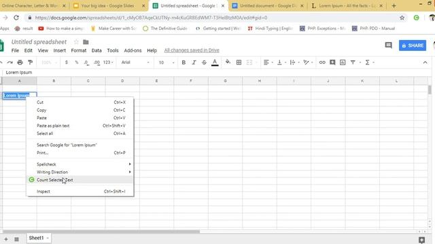
Task: Expand the Writing Direction submenu
Action: tap(80, 172)
